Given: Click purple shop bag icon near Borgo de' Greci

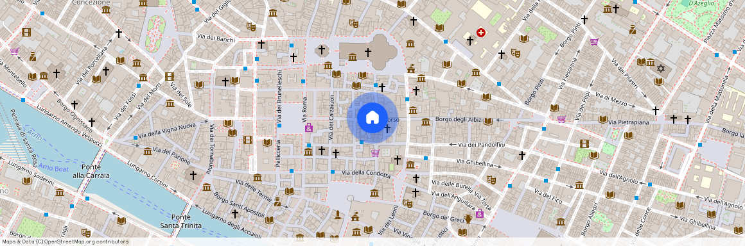Looking at the screenshot, I should (x=479, y=213).
